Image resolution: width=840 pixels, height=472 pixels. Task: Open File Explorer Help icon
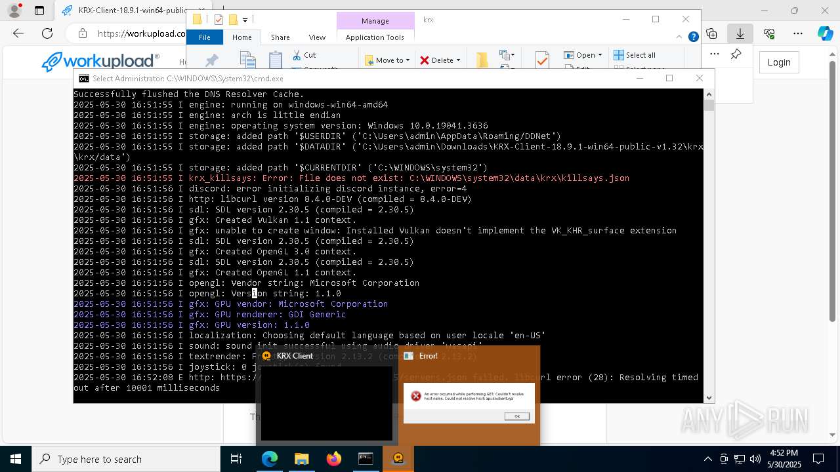click(x=693, y=37)
